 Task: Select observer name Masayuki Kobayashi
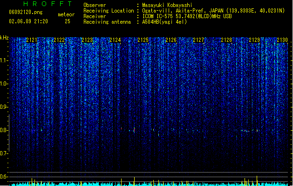[x=167, y=5]
